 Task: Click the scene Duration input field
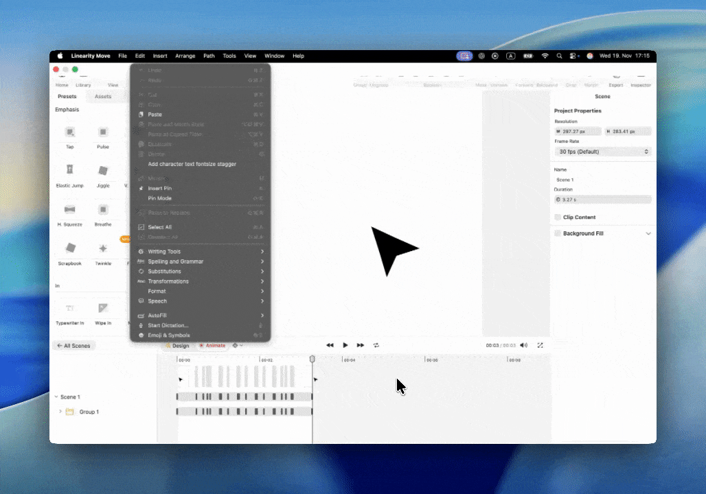tap(602, 200)
